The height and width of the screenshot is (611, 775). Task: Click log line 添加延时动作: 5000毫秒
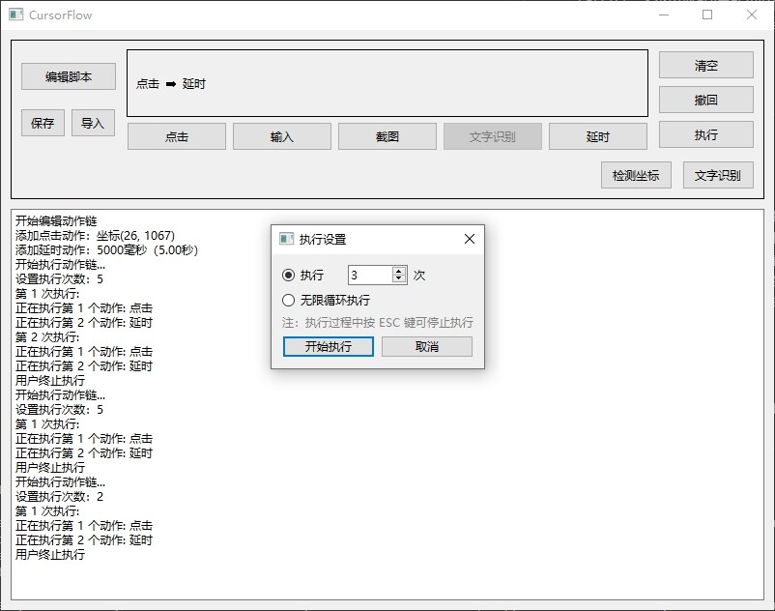click(x=106, y=250)
